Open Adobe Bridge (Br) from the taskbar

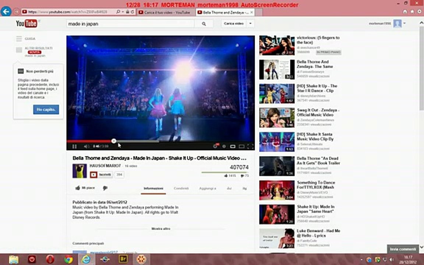pyautogui.click(x=123, y=259)
